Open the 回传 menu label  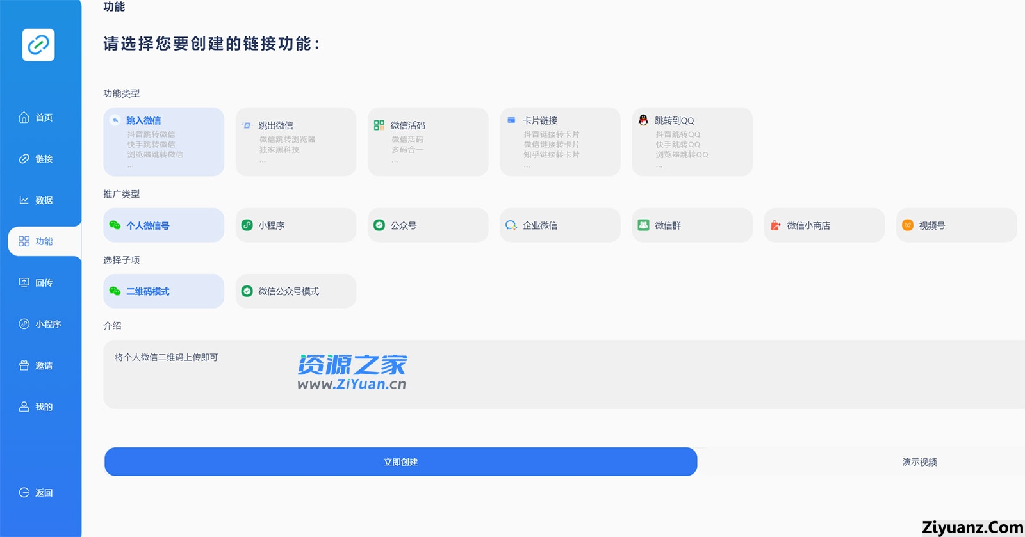(44, 282)
